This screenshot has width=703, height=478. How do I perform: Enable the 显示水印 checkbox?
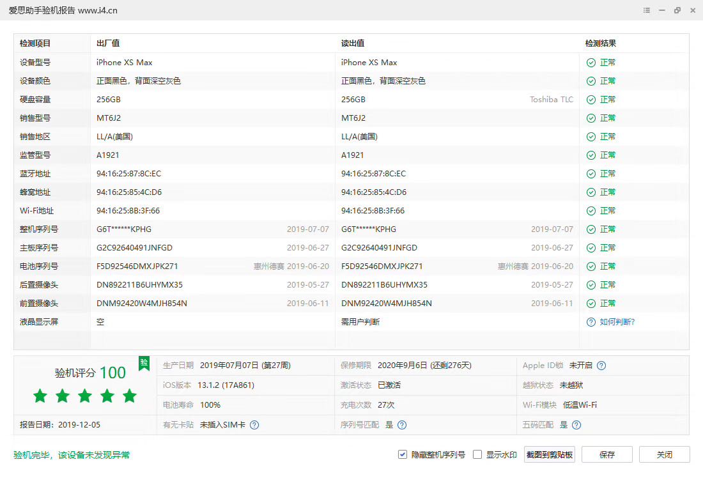pos(477,455)
